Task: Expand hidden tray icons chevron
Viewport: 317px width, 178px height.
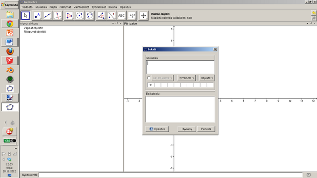Action: (x=15, y=148)
